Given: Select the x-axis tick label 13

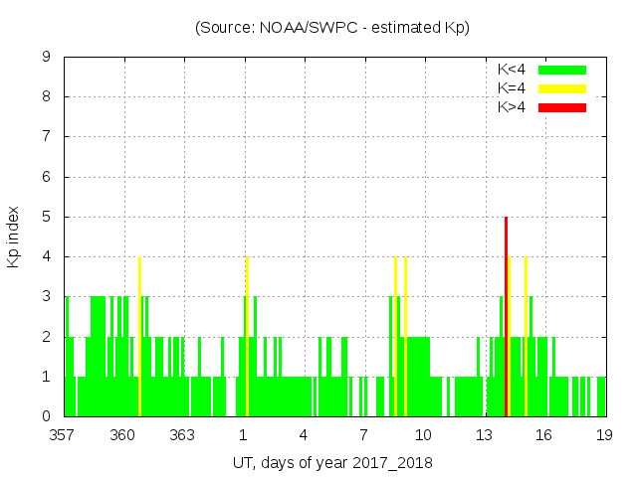Looking at the screenshot, I should [484, 435].
